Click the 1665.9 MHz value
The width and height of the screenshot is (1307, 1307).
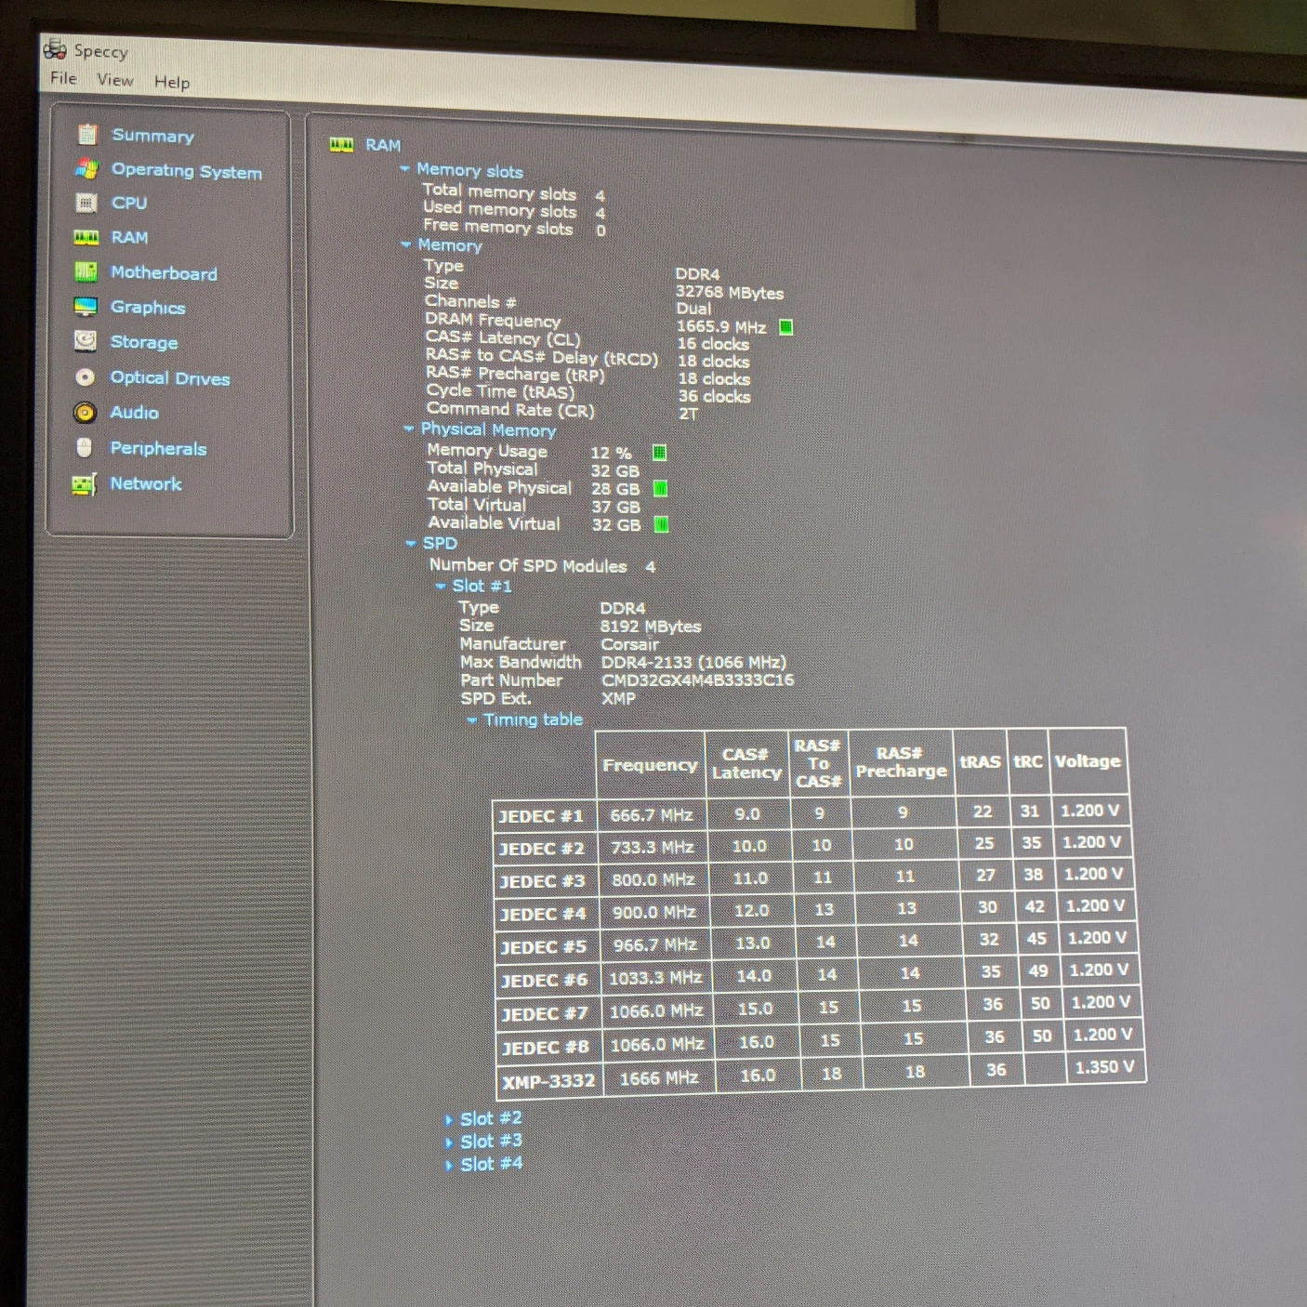coord(720,326)
